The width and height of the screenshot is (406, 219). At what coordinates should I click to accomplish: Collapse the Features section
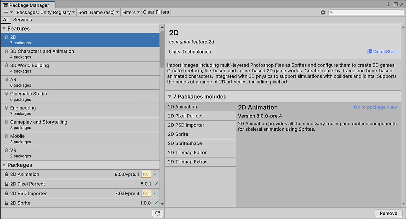4,29
